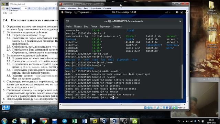Open the first VirtualBox taskbar icon

(104, 121)
